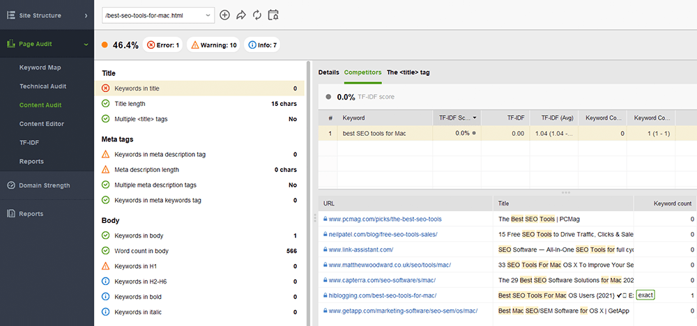This screenshot has width=697, height=326.
Task: Click the 'exact' match badge
Action: 645,295
